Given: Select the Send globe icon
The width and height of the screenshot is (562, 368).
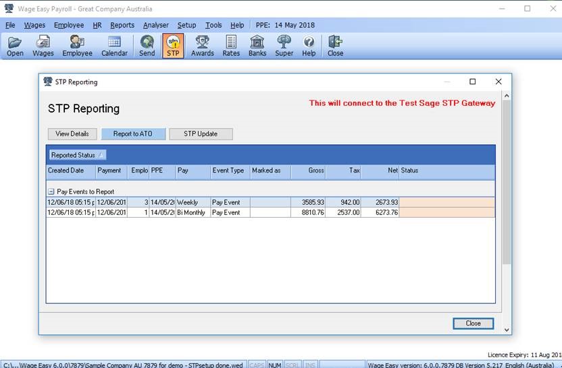Looking at the screenshot, I should tap(147, 46).
